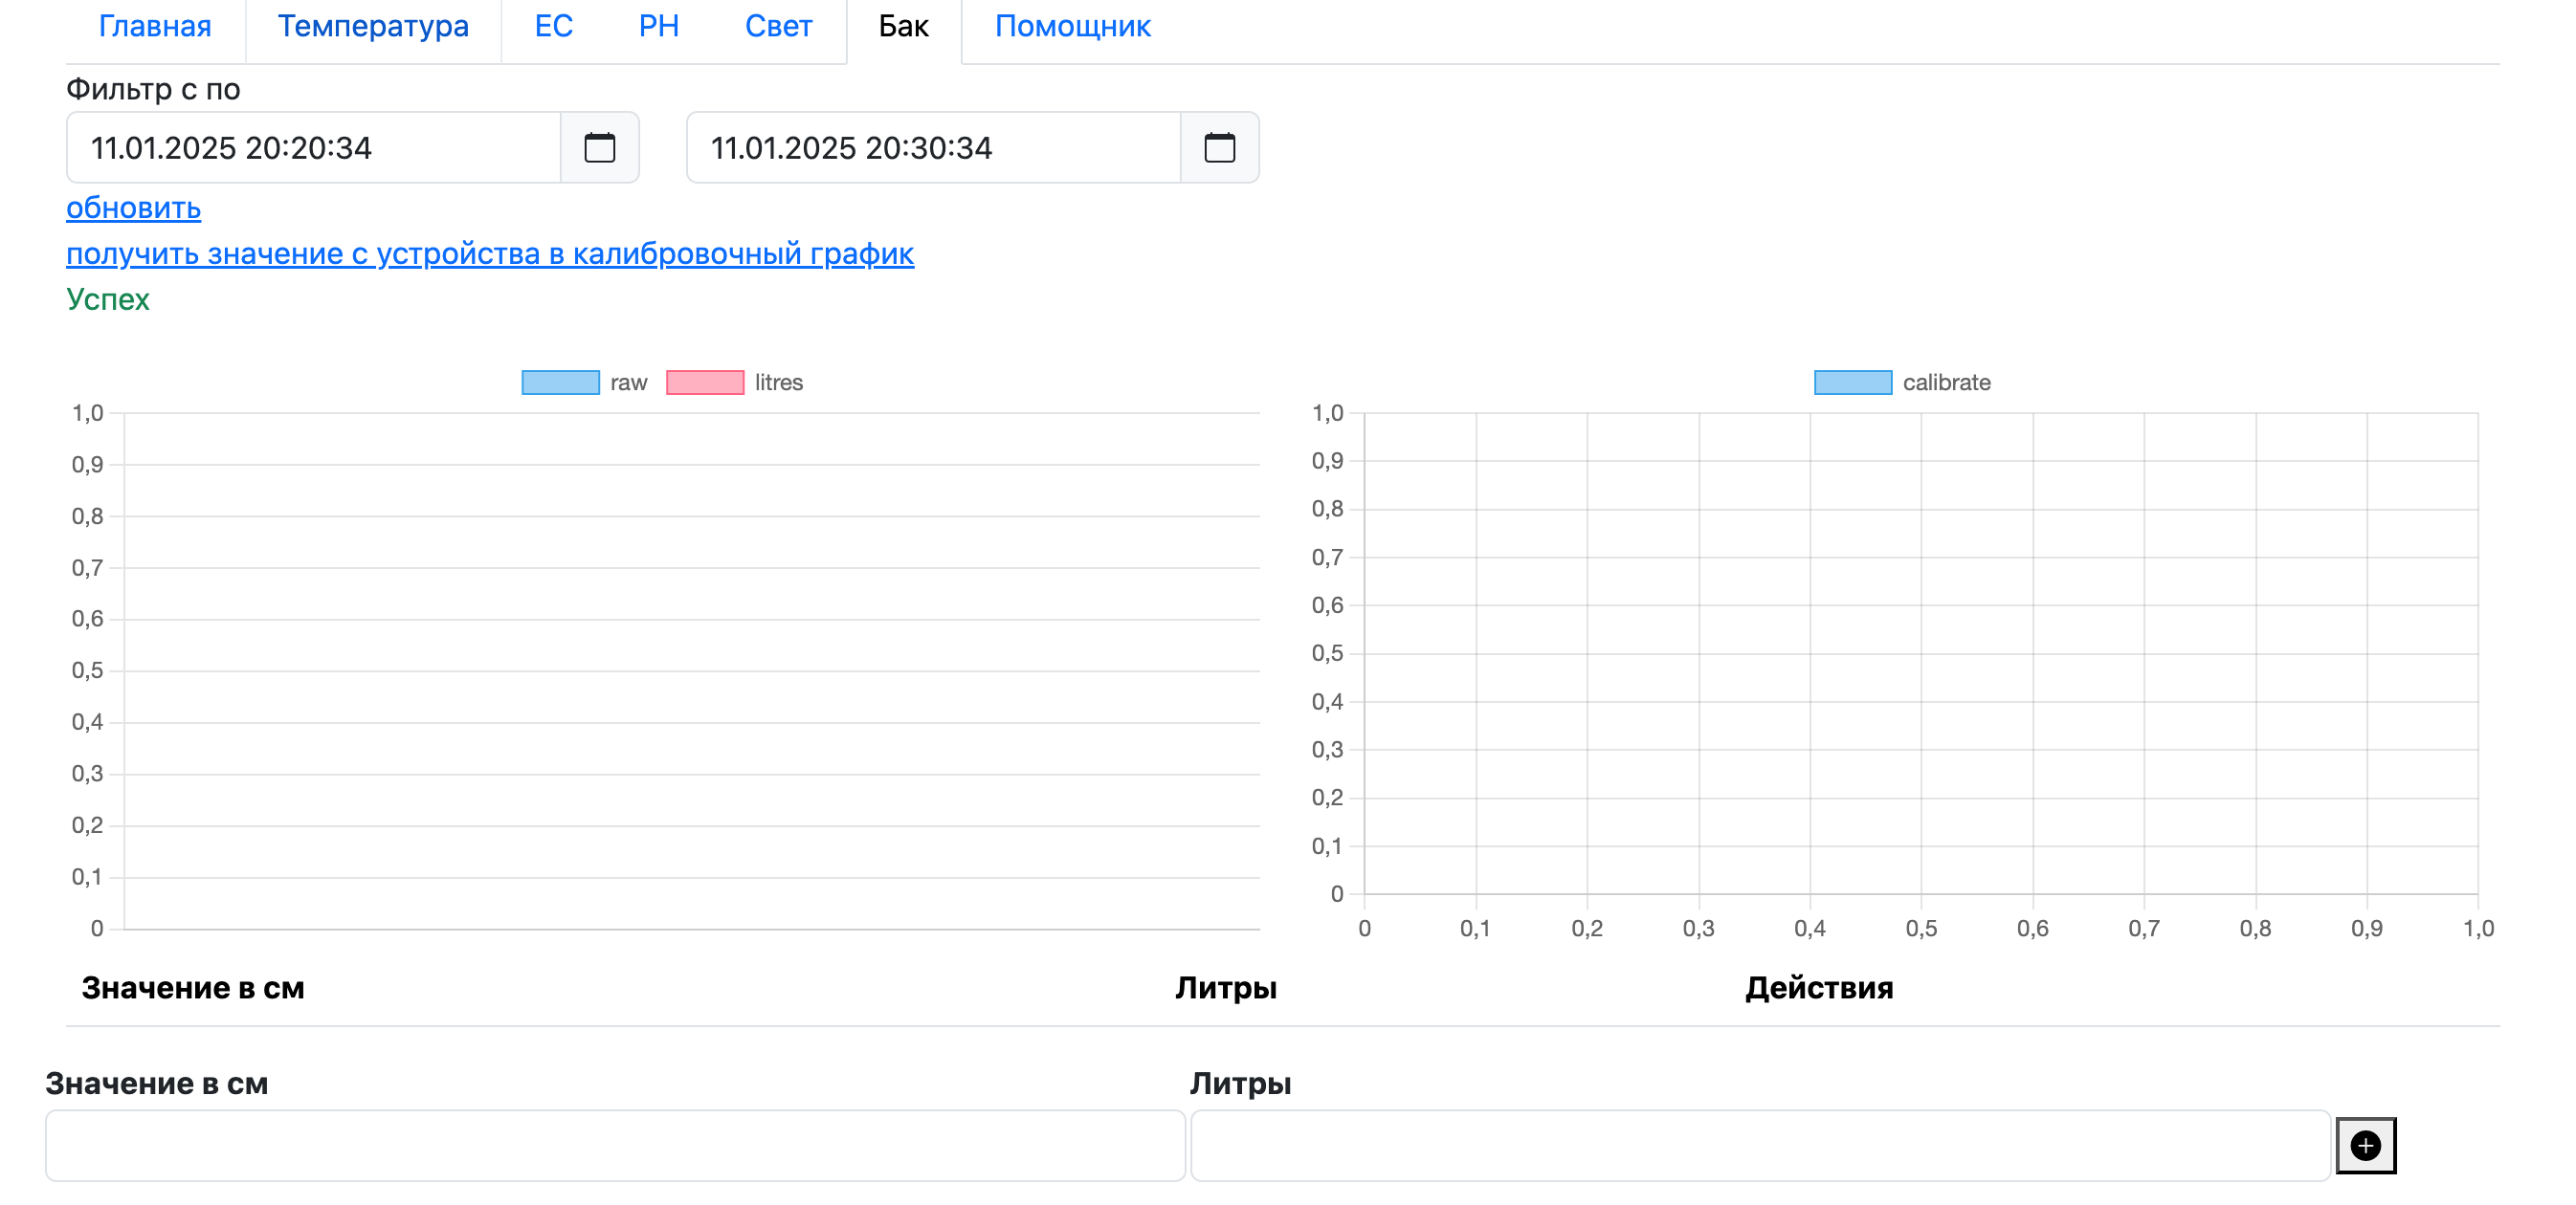This screenshot has width=2576, height=1205.
Task: Focus the start datetime filter field
Action: click(x=313, y=148)
